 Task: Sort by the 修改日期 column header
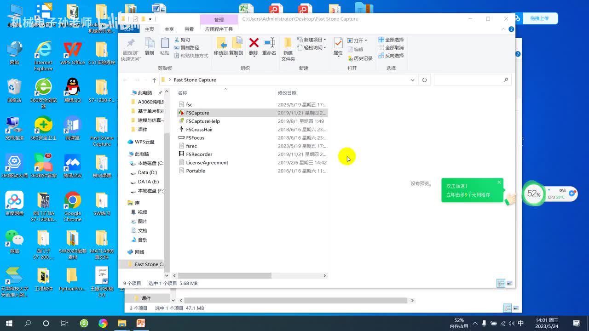tap(287, 93)
